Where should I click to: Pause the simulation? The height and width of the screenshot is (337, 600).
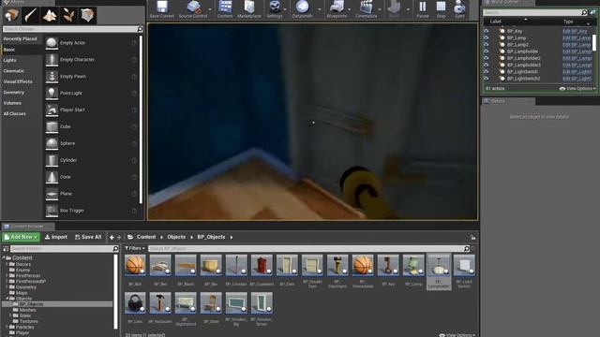pyautogui.click(x=423, y=7)
